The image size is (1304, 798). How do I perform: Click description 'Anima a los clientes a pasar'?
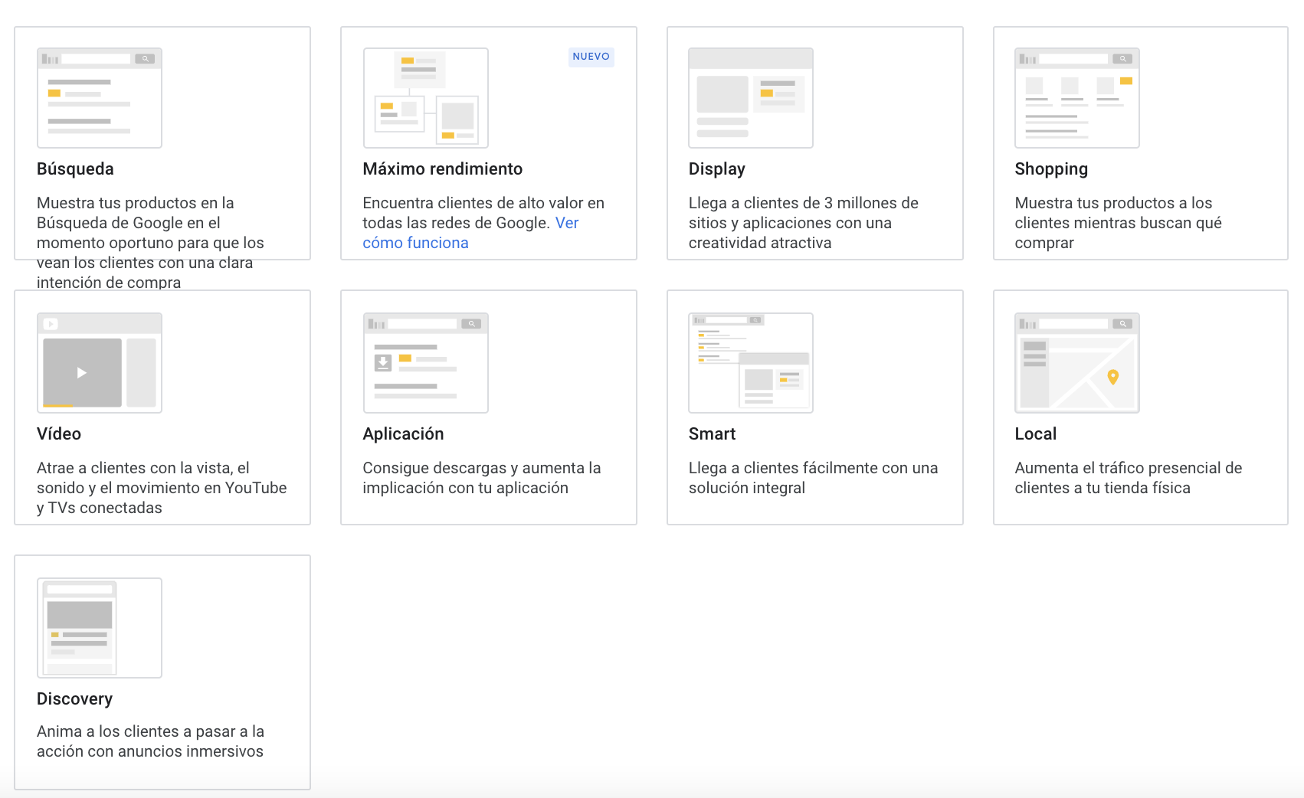150,741
